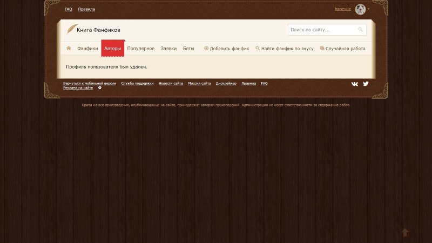432x243 pixels.
Task: Open the Беты menu item
Action: (x=188, y=49)
